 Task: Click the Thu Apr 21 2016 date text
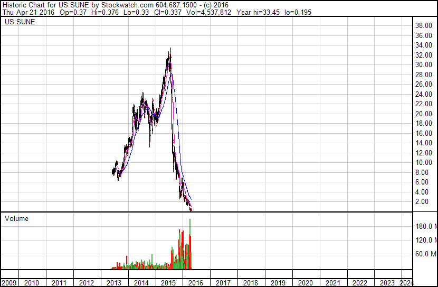29,12
